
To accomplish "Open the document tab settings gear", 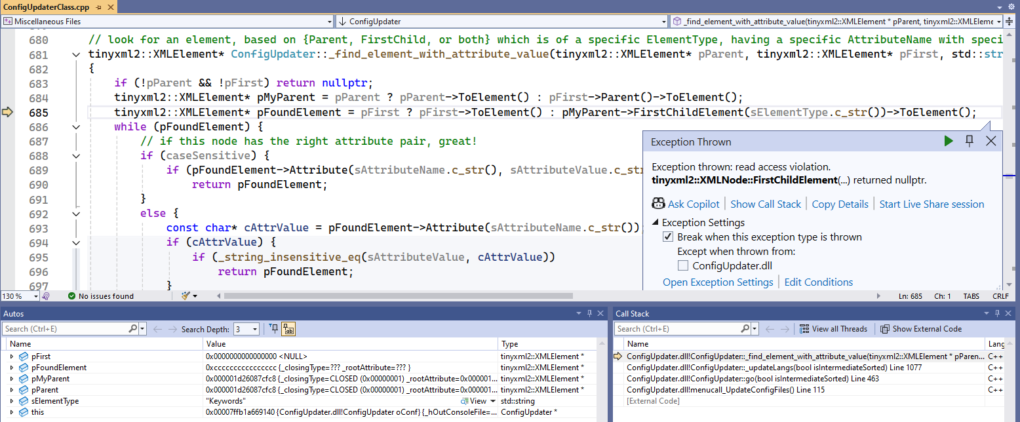I will [1011, 7].
